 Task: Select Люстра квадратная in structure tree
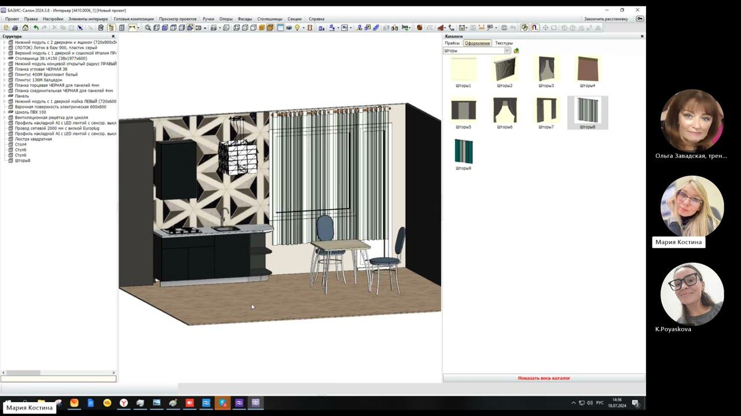33,139
